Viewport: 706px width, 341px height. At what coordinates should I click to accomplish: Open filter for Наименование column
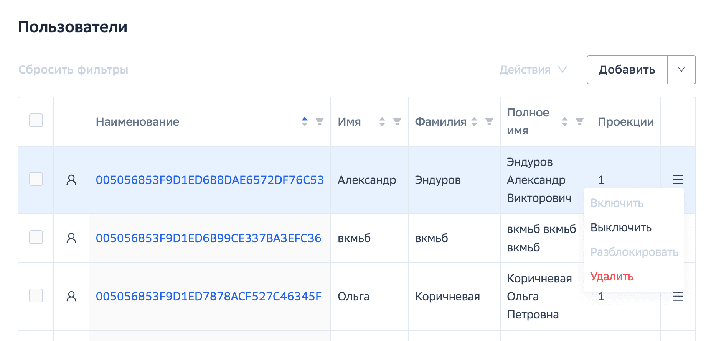coord(319,122)
